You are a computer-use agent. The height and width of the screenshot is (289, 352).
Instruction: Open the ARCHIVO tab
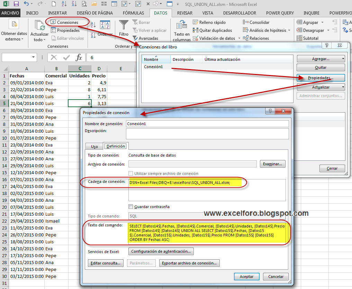point(10,13)
